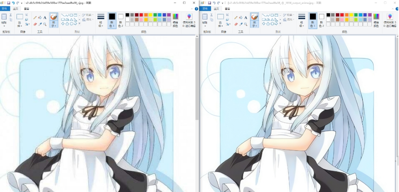The height and width of the screenshot is (192, 399).
Task: Select Eraser tool in right Paint window
Action: click(x=236, y=24)
